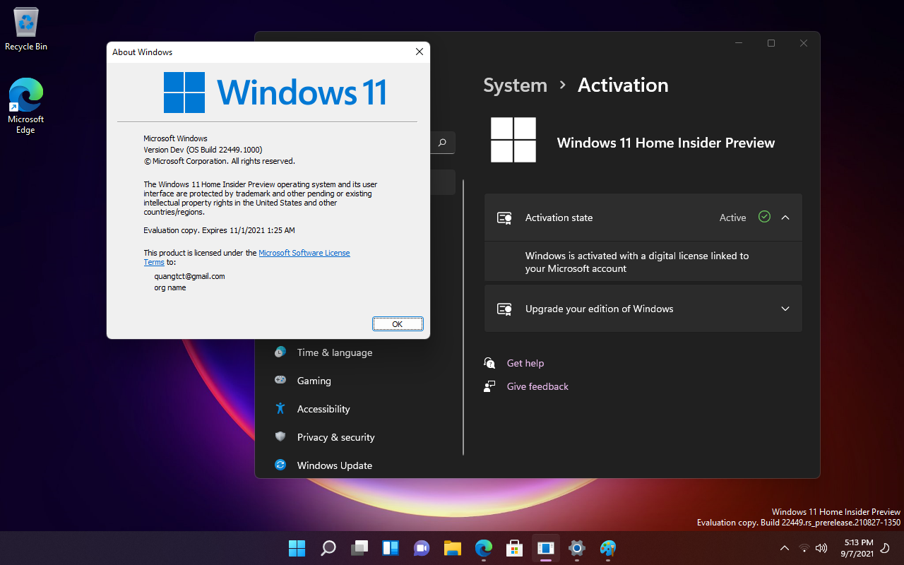
Task: Open the Paint app taskbar icon
Action: 608,548
